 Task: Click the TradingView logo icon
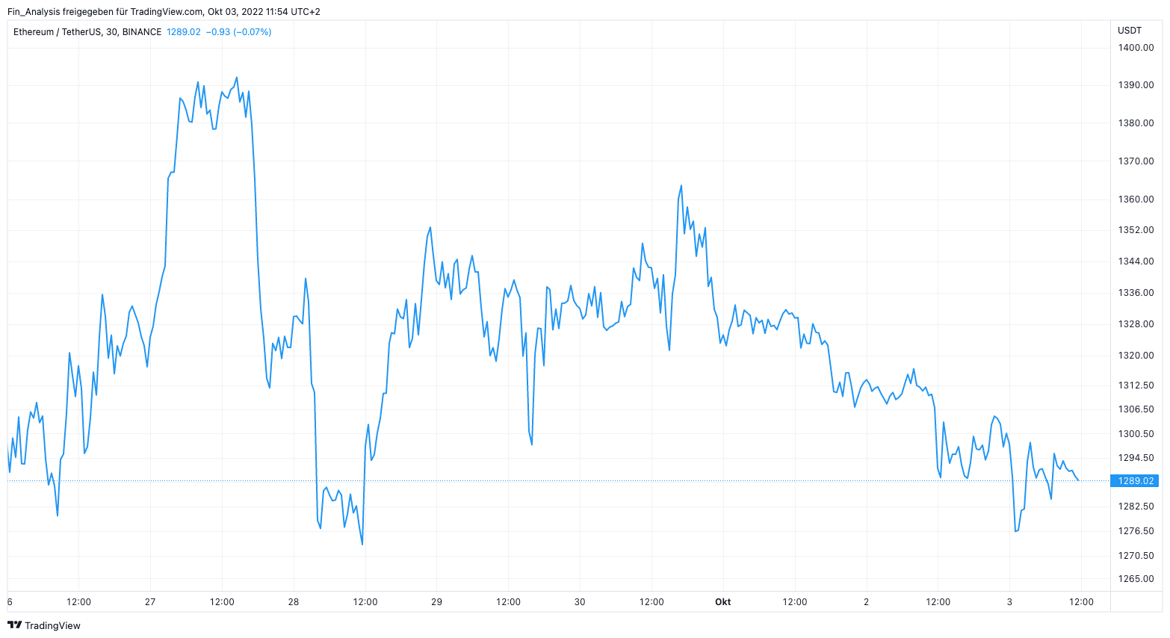pyautogui.click(x=14, y=625)
